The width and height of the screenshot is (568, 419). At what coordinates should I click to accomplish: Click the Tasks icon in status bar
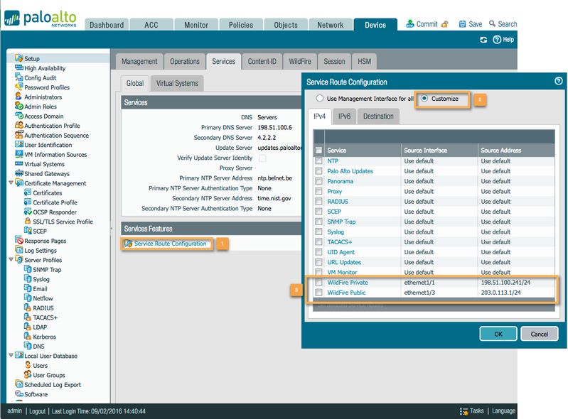(x=463, y=411)
